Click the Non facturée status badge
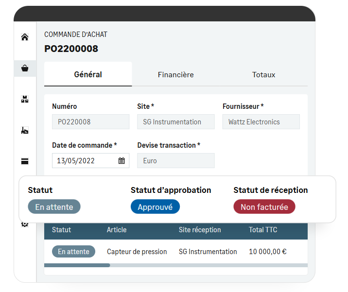The width and height of the screenshot is (348, 292). click(x=264, y=207)
